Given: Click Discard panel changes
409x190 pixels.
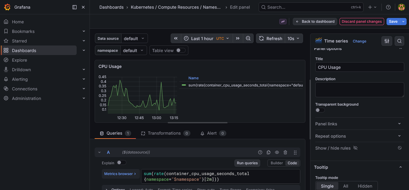Looking at the screenshot, I should pyautogui.click(x=362, y=22).
